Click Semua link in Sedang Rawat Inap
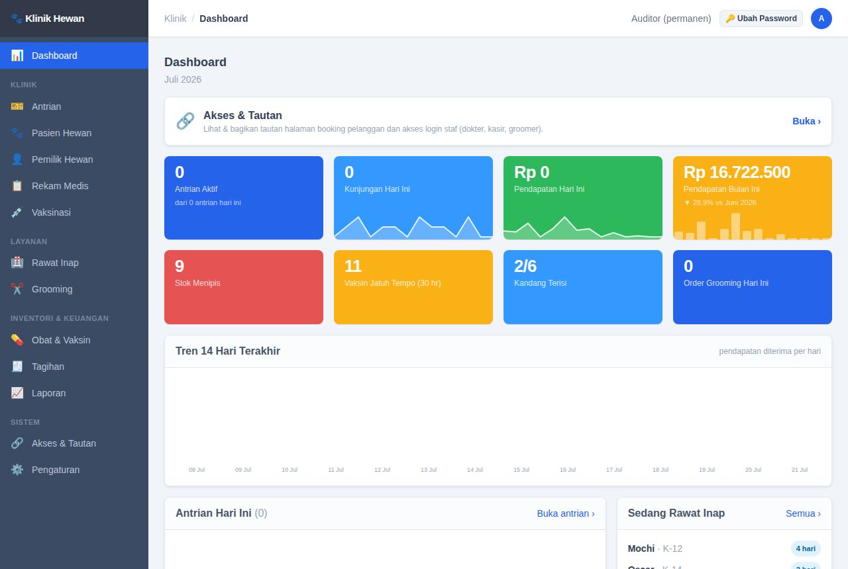The height and width of the screenshot is (569, 848). pyautogui.click(x=803, y=513)
